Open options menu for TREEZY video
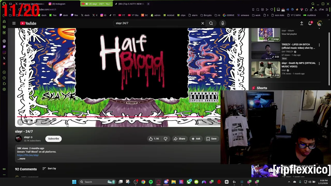331x186 pixels. (319, 45)
